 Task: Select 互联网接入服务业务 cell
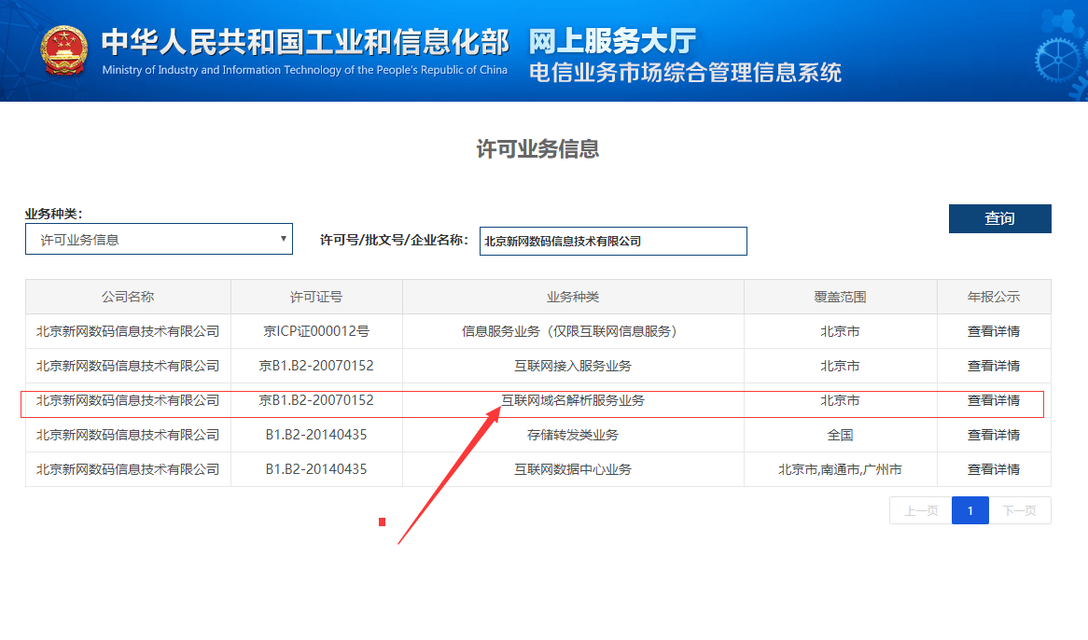click(x=573, y=366)
